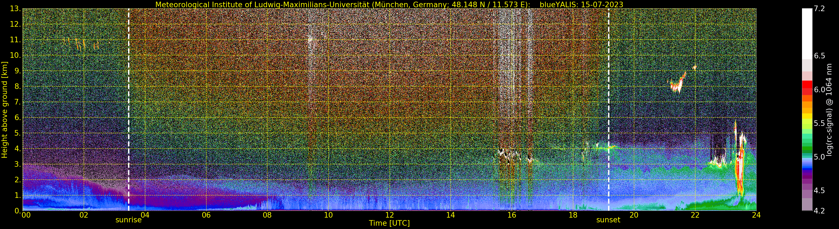Click the time axis tick label 24
The width and height of the screenshot is (839, 229).
pos(756,215)
